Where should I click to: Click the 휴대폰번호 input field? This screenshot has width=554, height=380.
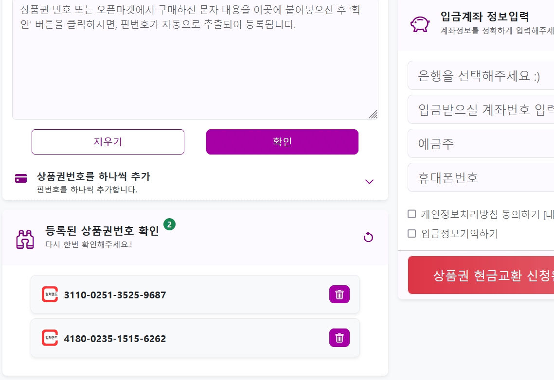(x=481, y=177)
